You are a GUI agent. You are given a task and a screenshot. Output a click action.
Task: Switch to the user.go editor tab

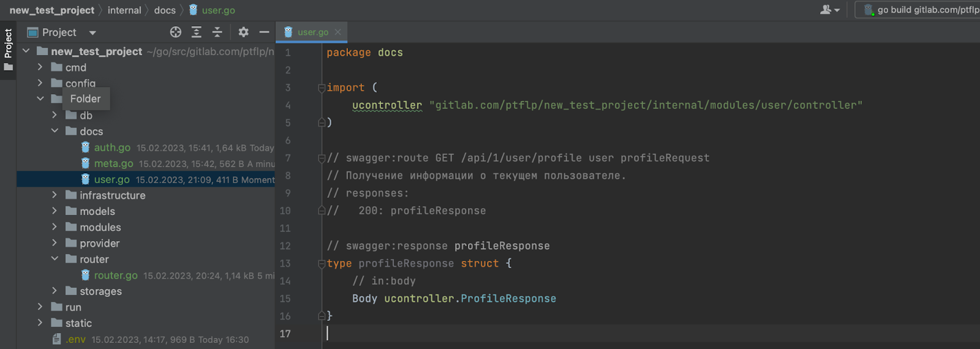coord(312,32)
